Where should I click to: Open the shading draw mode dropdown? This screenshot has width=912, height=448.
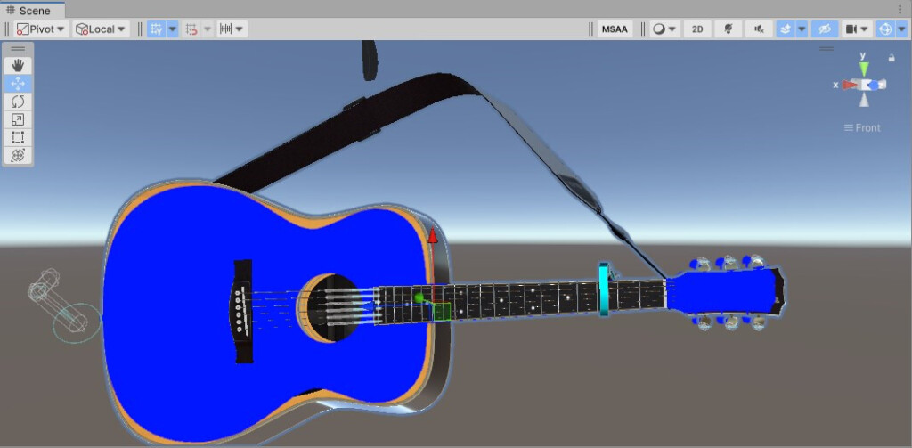coord(664,29)
